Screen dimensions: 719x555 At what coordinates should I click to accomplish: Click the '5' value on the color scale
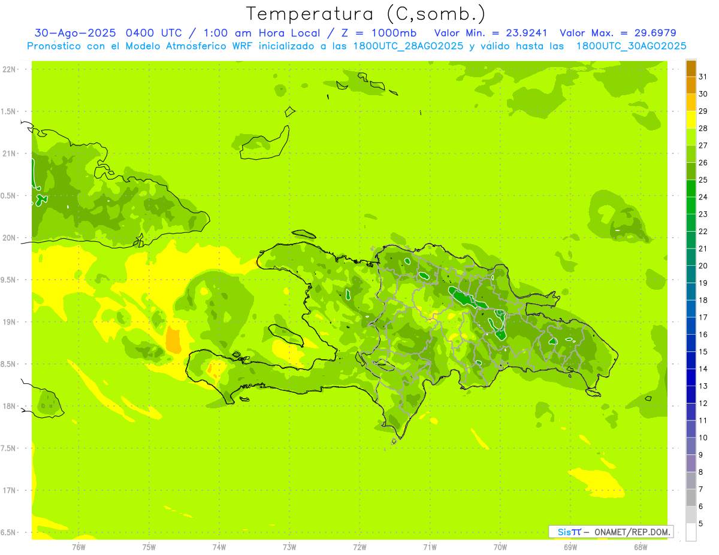(x=701, y=524)
